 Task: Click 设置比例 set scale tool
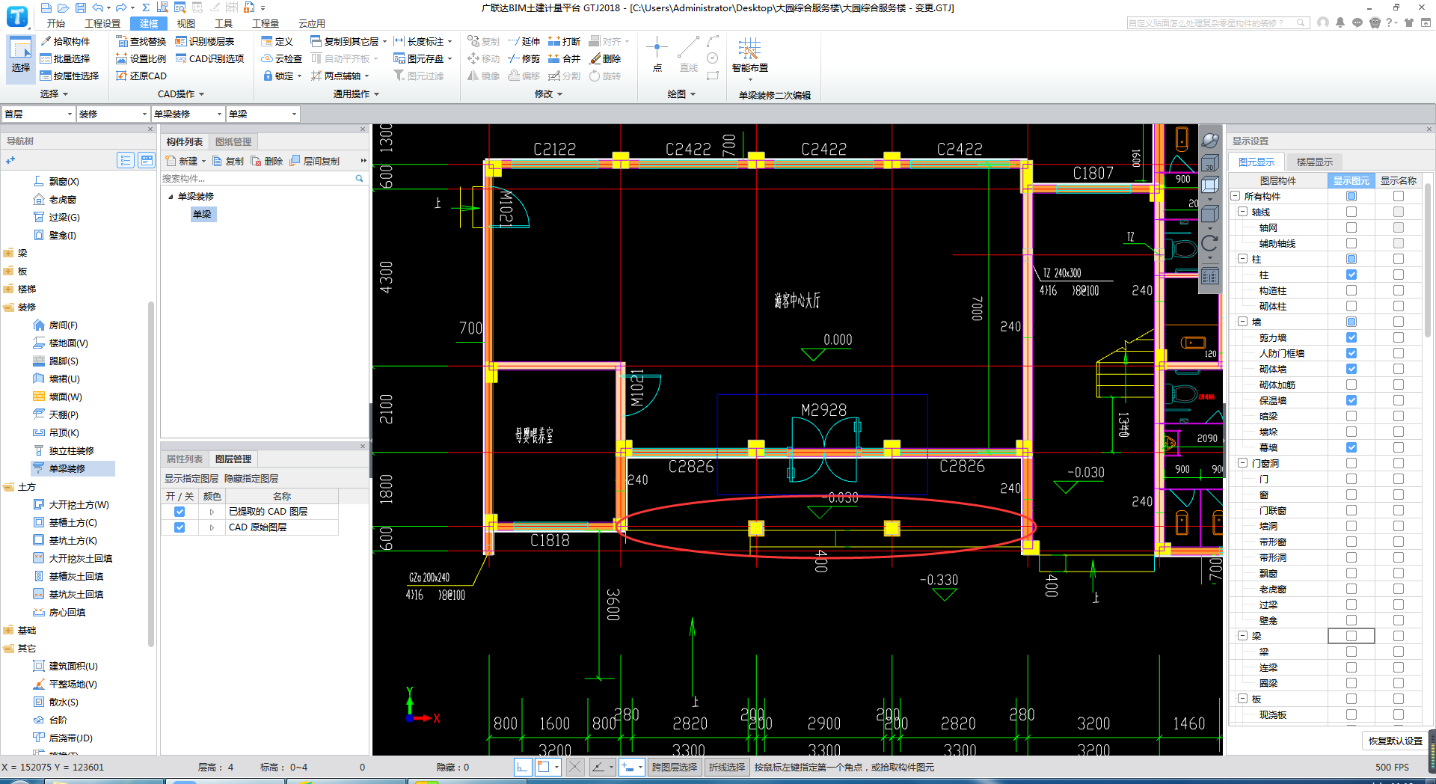[x=141, y=58]
